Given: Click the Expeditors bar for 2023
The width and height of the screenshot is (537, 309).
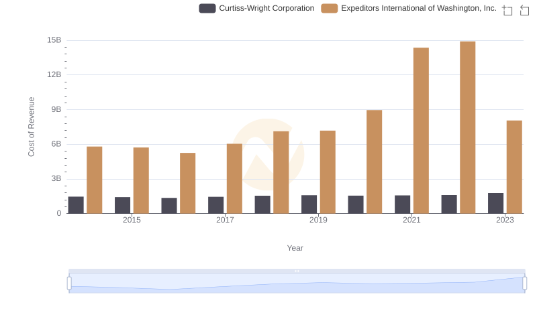Looking at the screenshot, I should click(514, 167).
